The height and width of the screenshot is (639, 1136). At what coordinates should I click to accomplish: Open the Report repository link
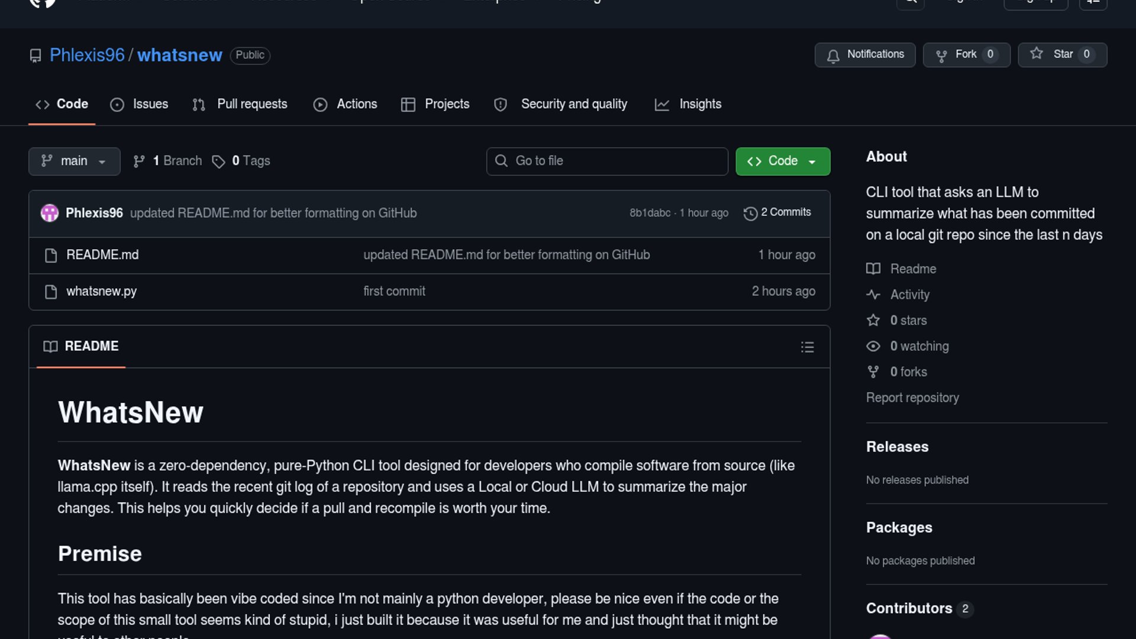tap(912, 398)
